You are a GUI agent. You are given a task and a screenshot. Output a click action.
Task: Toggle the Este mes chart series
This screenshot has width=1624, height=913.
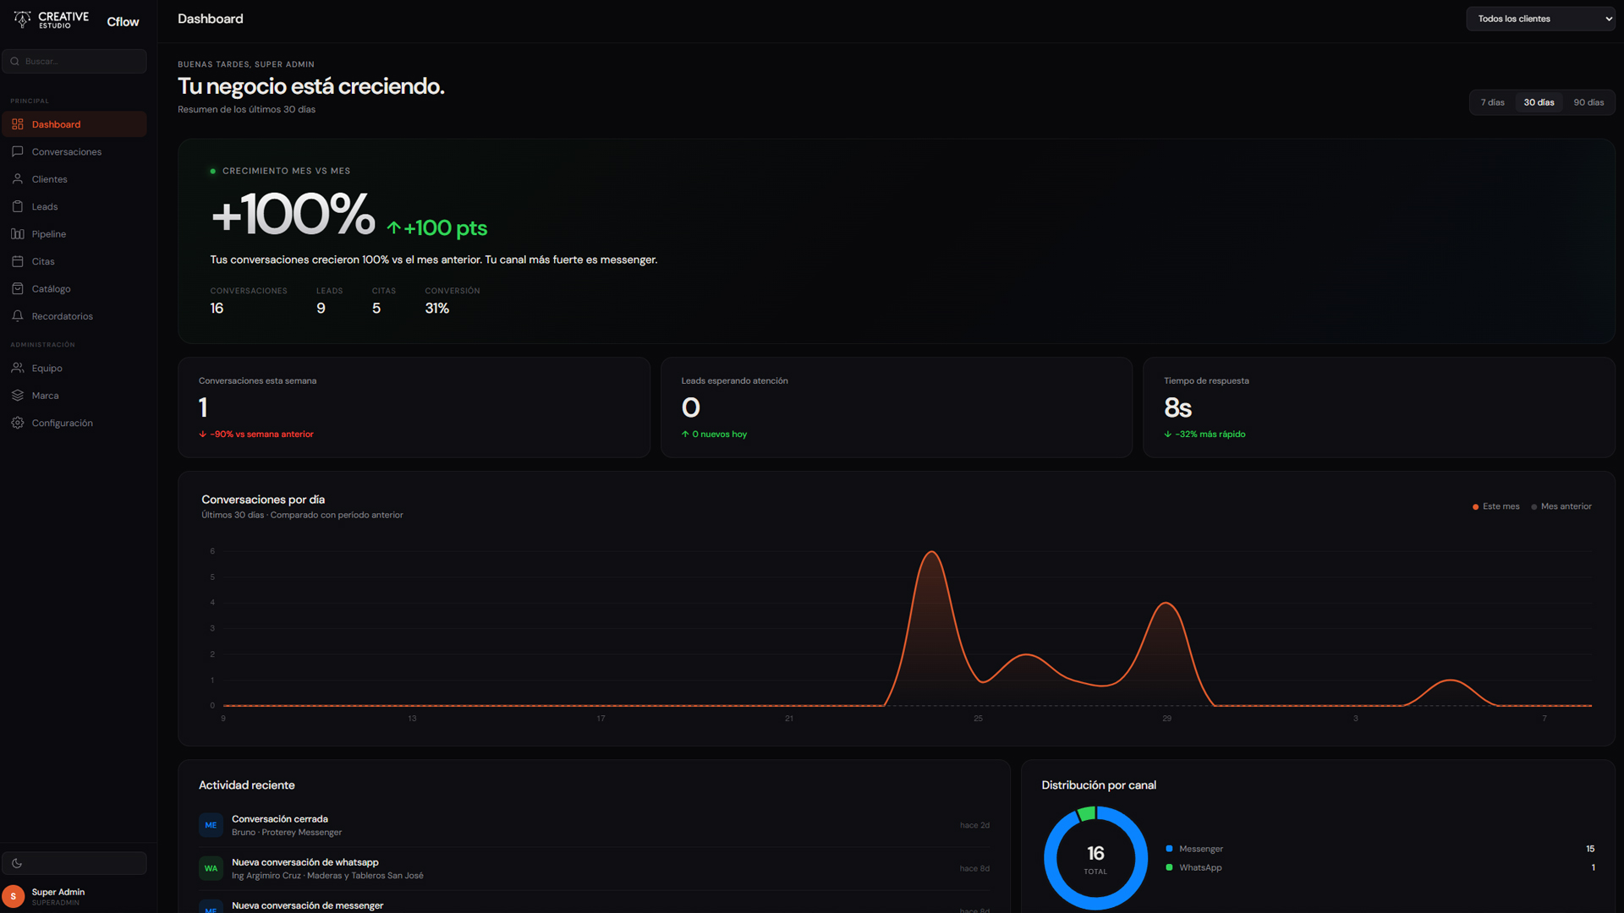(1496, 506)
